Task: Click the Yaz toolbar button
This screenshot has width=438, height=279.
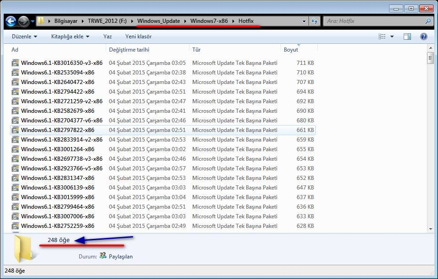Action: [108, 37]
